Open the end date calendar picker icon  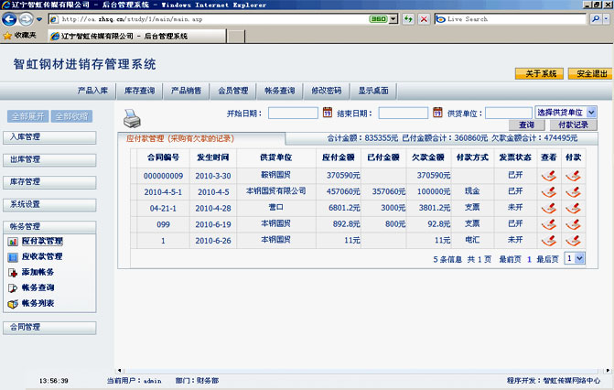pos(437,113)
